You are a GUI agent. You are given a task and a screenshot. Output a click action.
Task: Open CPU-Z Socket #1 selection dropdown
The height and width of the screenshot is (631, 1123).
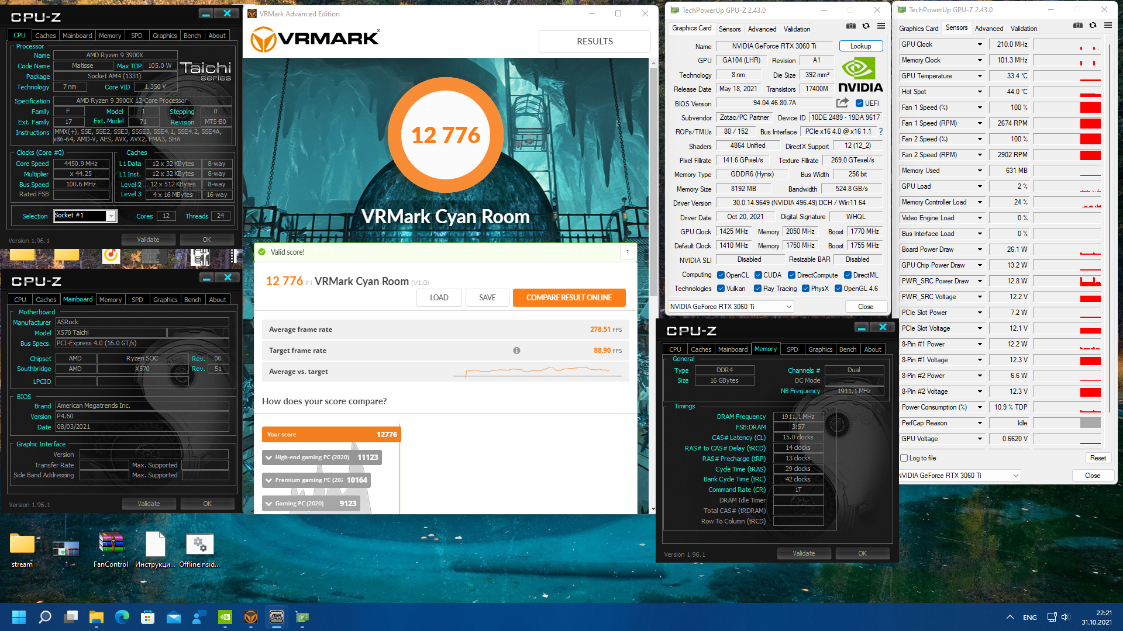coord(111,216)
